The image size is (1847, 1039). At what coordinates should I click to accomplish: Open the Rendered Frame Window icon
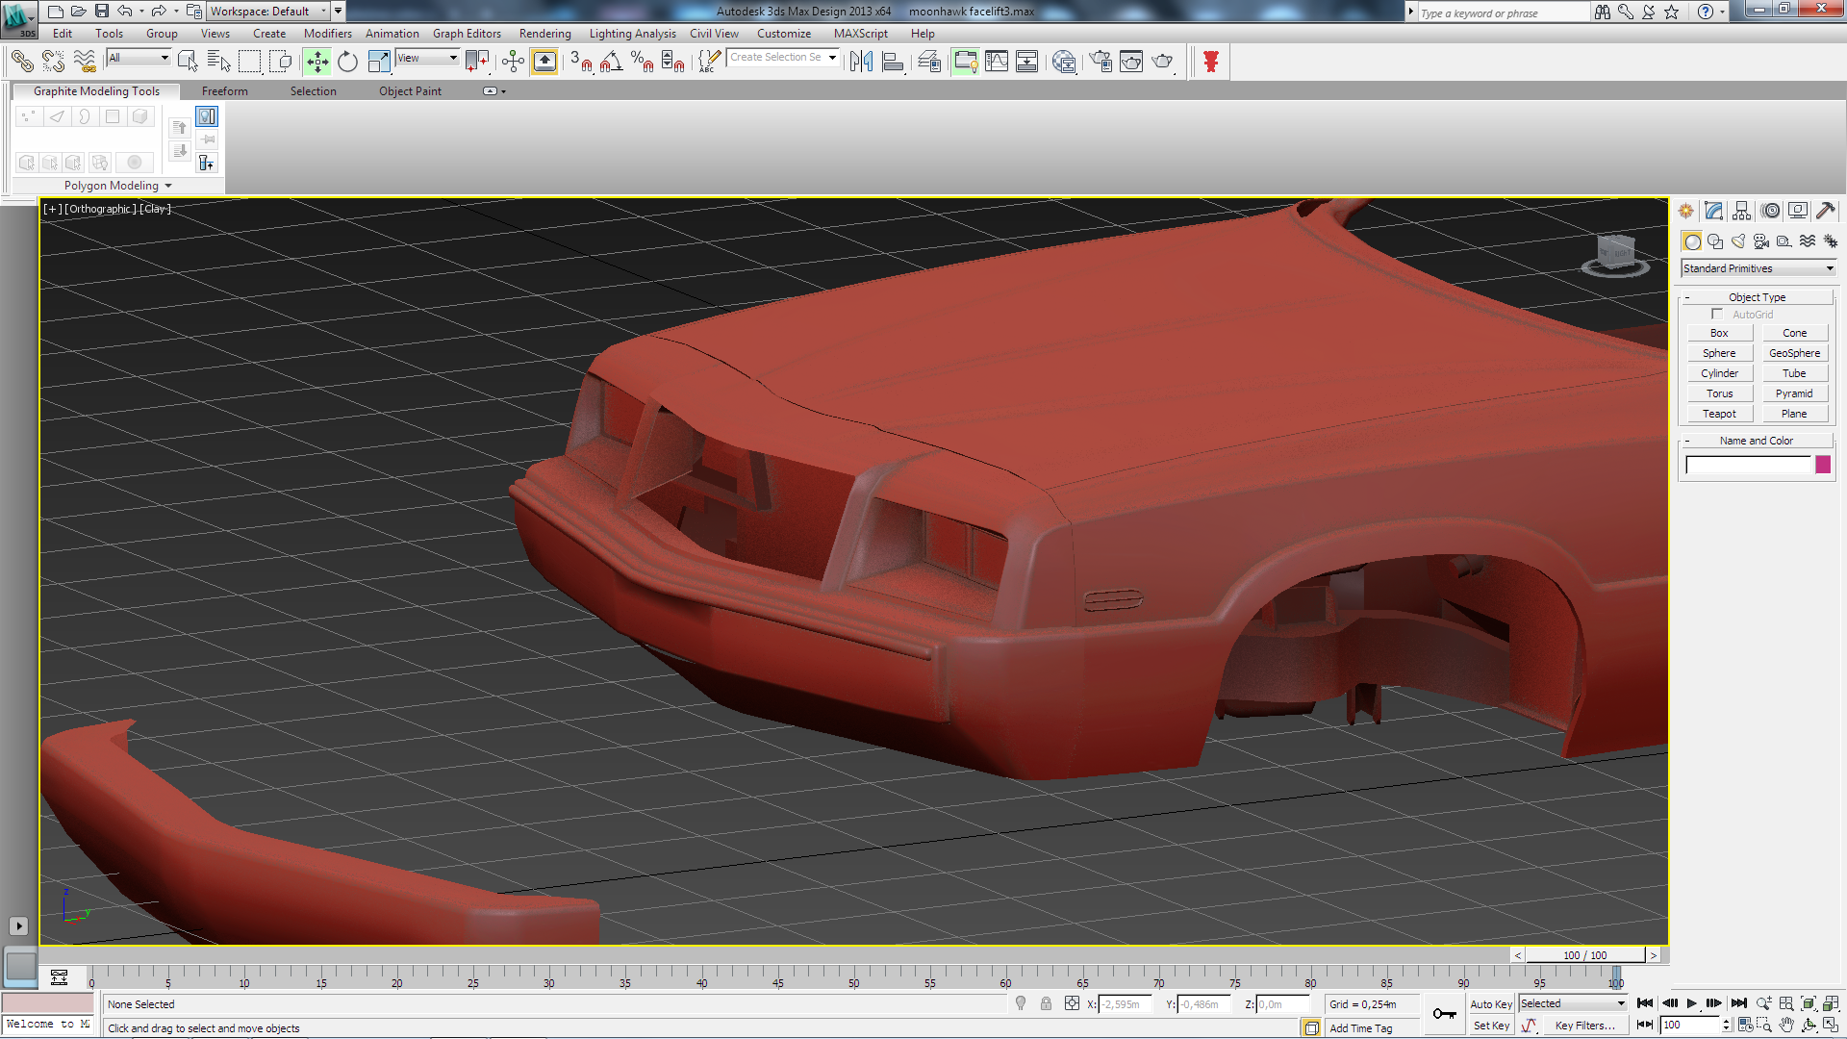[1131, 62]
